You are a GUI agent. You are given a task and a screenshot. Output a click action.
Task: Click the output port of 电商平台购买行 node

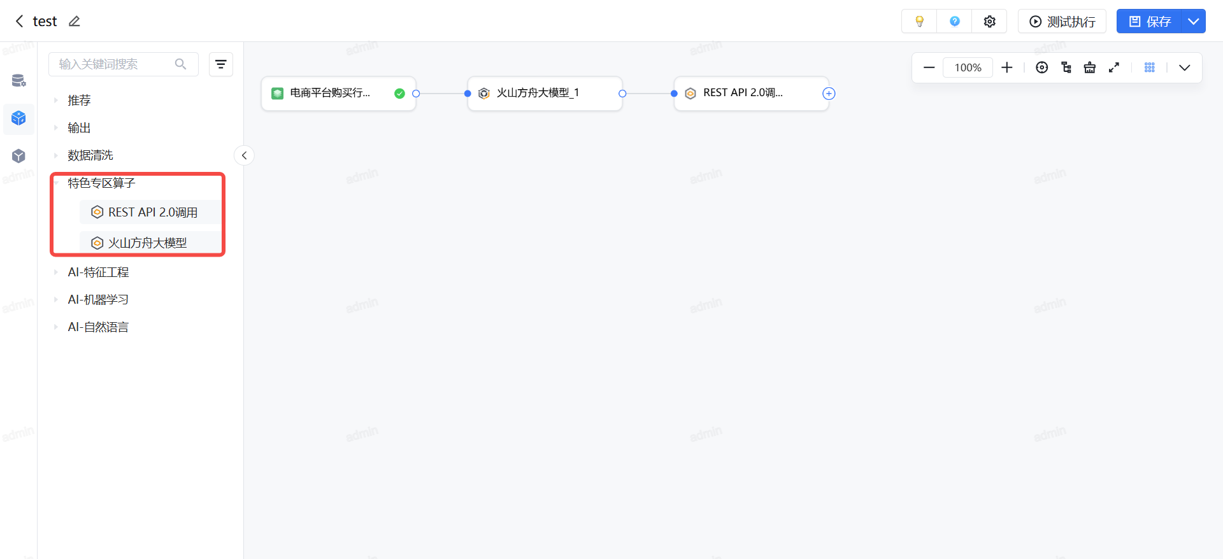coord(416,94)
